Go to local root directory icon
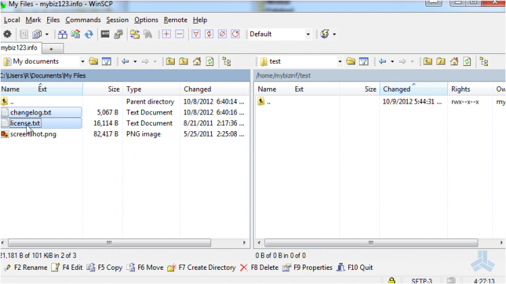The height and width of the screenshot is (284, 506). tap(184, 61)
